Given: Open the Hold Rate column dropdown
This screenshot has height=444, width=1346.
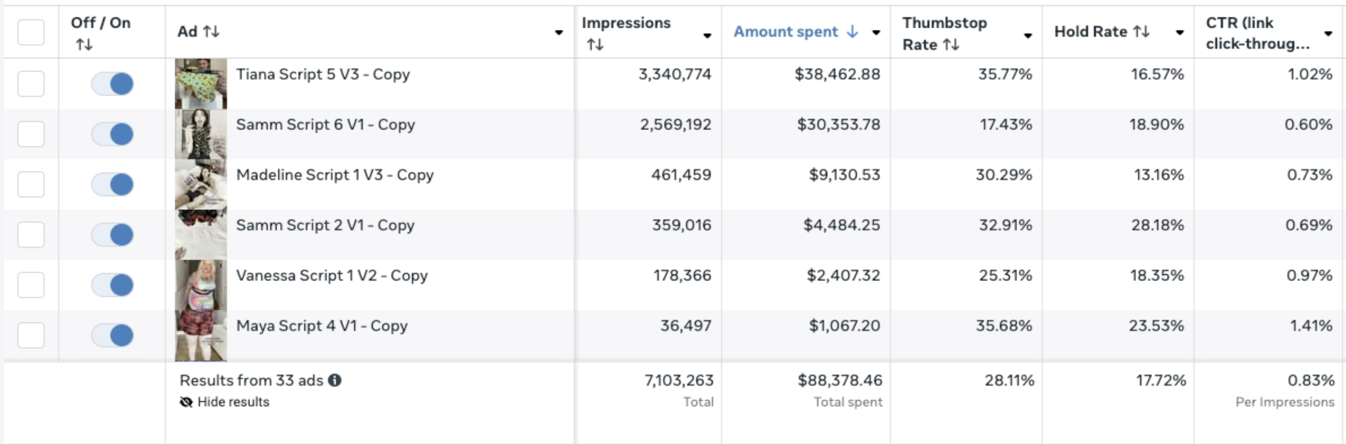Looking at the screenshot, I should pyautogui.click(x=1179, y=32).
